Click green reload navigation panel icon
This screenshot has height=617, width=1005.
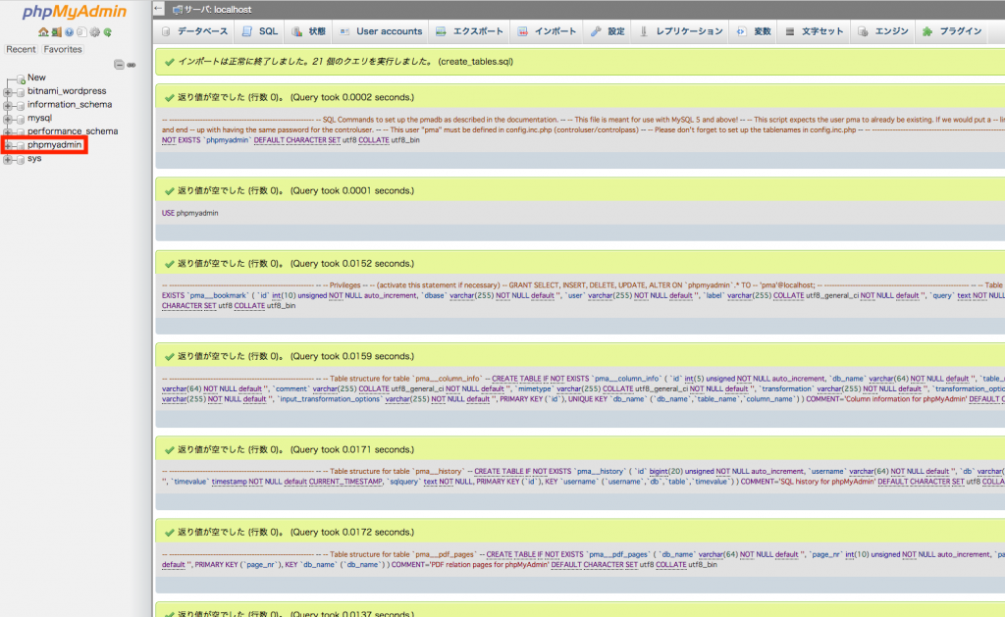click(x=107, y=32)
